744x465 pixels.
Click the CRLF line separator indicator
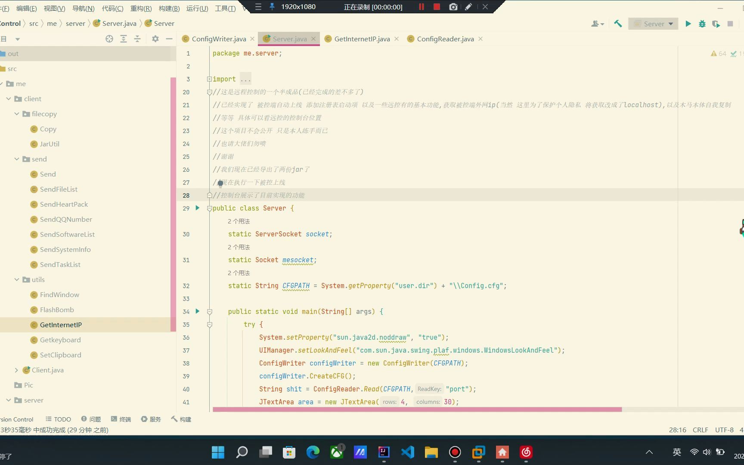(x=700, y=430)
